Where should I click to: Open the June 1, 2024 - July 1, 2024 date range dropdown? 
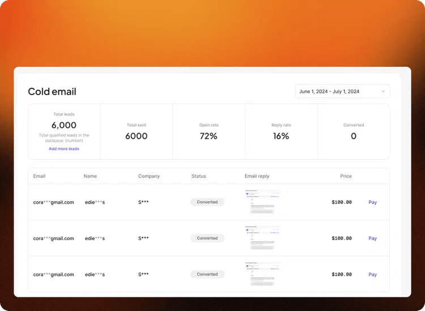(x=342, y=91)
